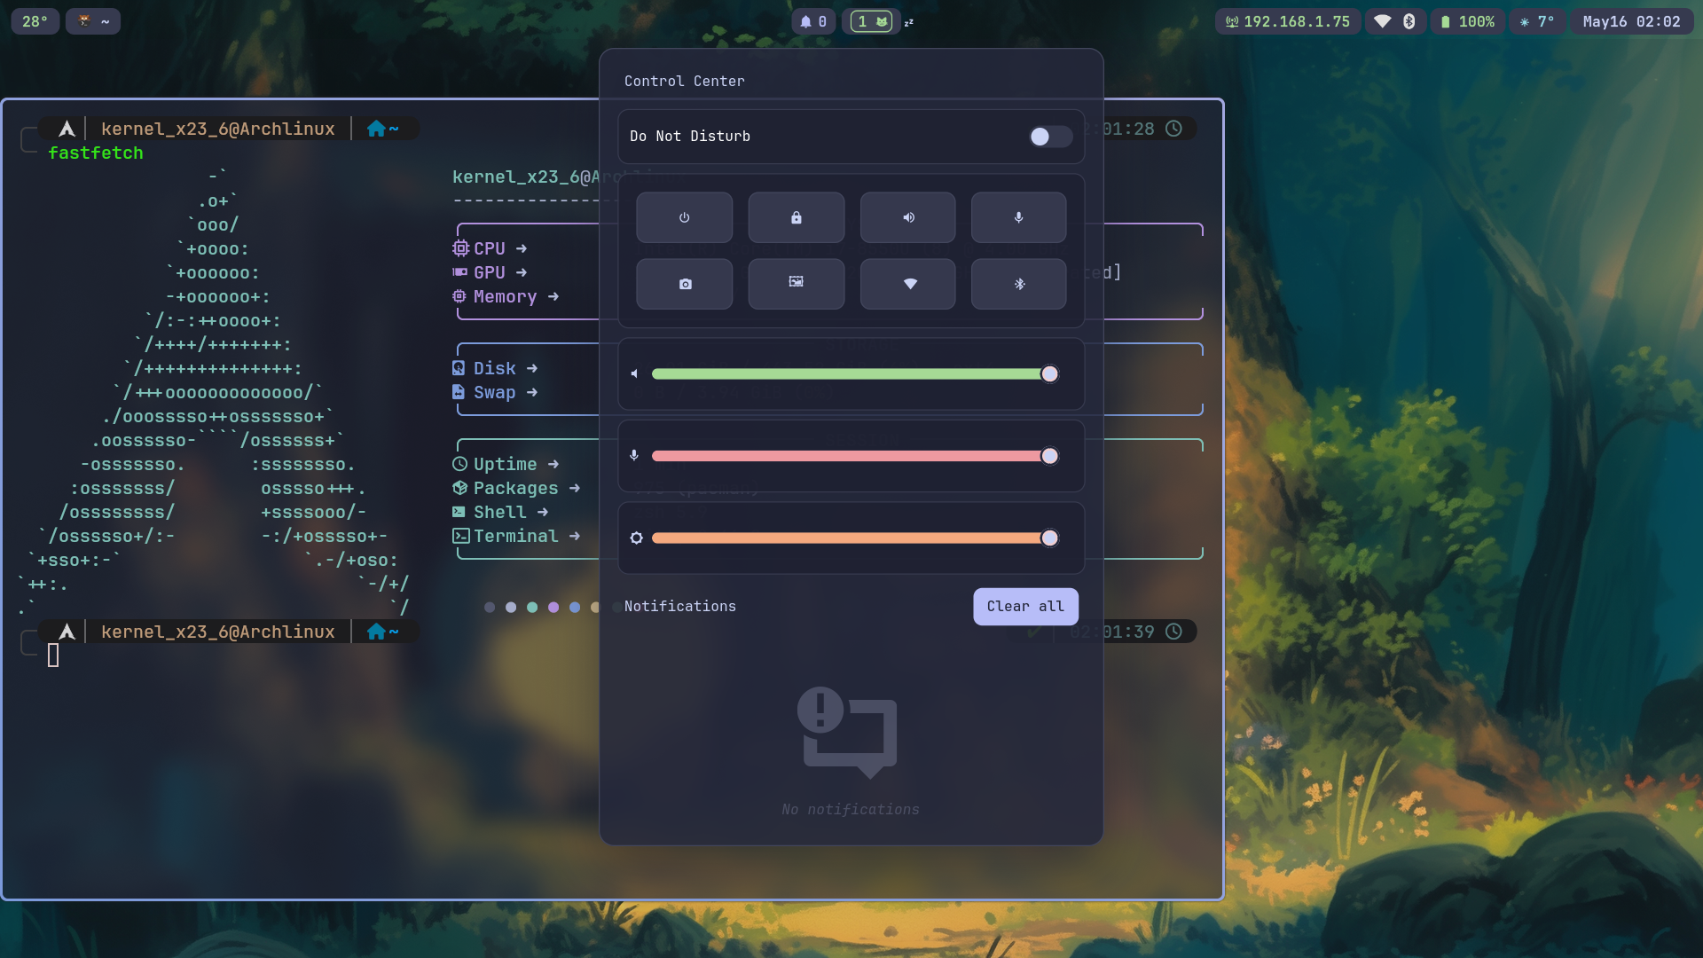Click the Notifications heading
1703x958 pixels.
pyautogui.click(x=680, y=607)
